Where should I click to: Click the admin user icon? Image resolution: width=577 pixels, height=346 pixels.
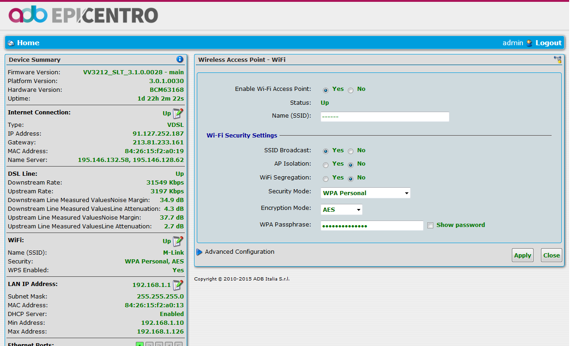point(529,43)
